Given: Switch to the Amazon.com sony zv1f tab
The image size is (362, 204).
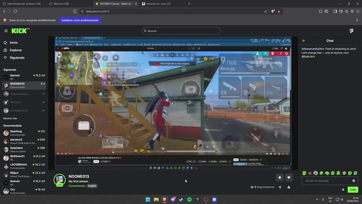Looking at the screenshot, I should (x=162, y=4).
